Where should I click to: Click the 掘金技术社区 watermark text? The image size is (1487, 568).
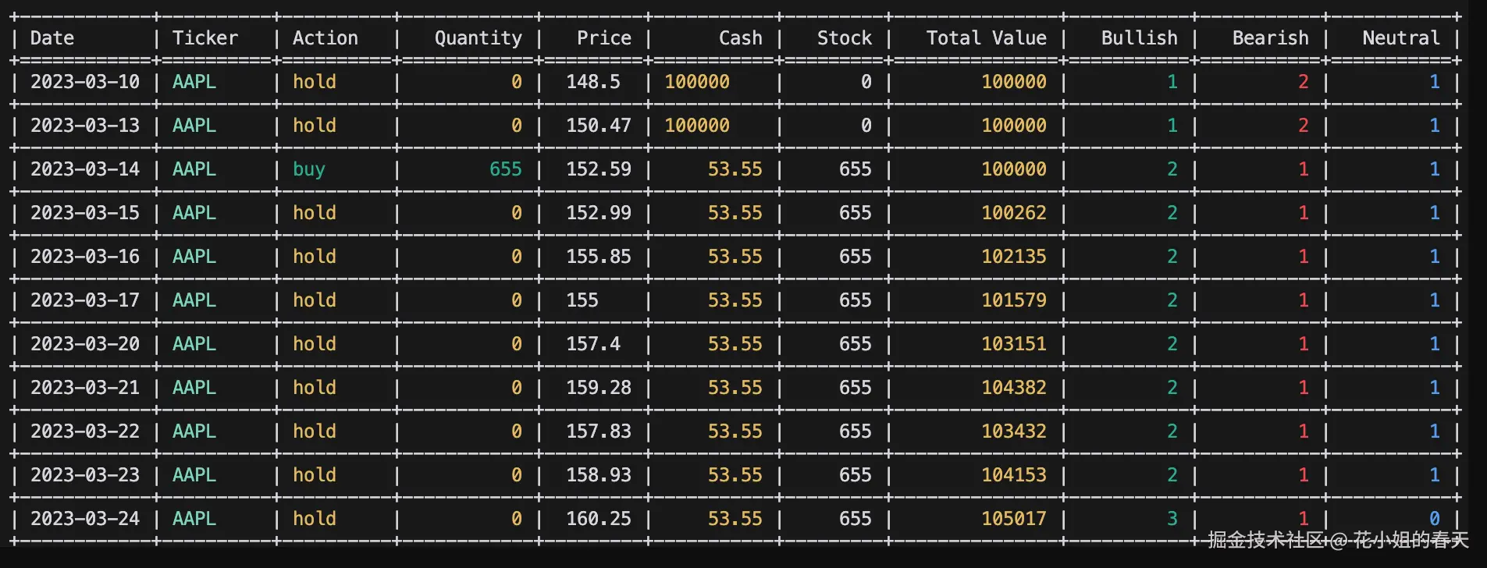click(x=1265, y=540)
